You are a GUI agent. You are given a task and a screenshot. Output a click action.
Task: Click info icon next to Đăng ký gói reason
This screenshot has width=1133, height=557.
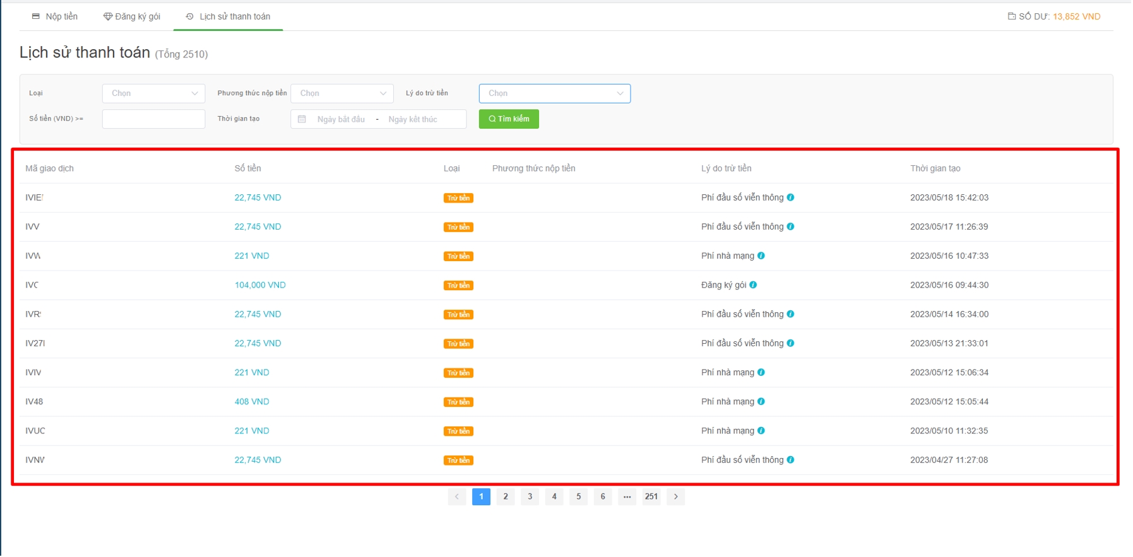pos(753,285)
